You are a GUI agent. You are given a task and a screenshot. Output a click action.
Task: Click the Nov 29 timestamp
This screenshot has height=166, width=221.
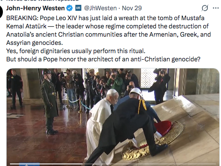coord(132,8)
